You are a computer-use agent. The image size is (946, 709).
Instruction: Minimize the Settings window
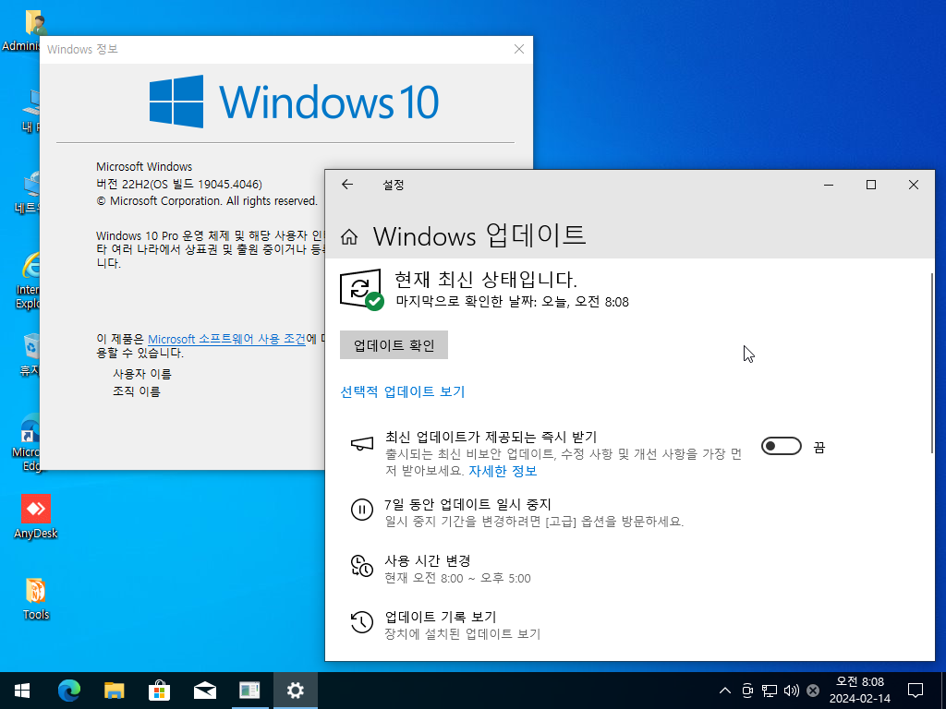(829, 185)
